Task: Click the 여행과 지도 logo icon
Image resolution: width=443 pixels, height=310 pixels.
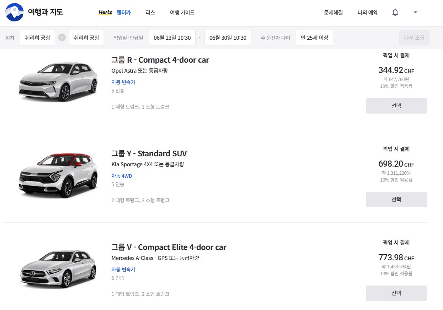Action: point(15,12)
